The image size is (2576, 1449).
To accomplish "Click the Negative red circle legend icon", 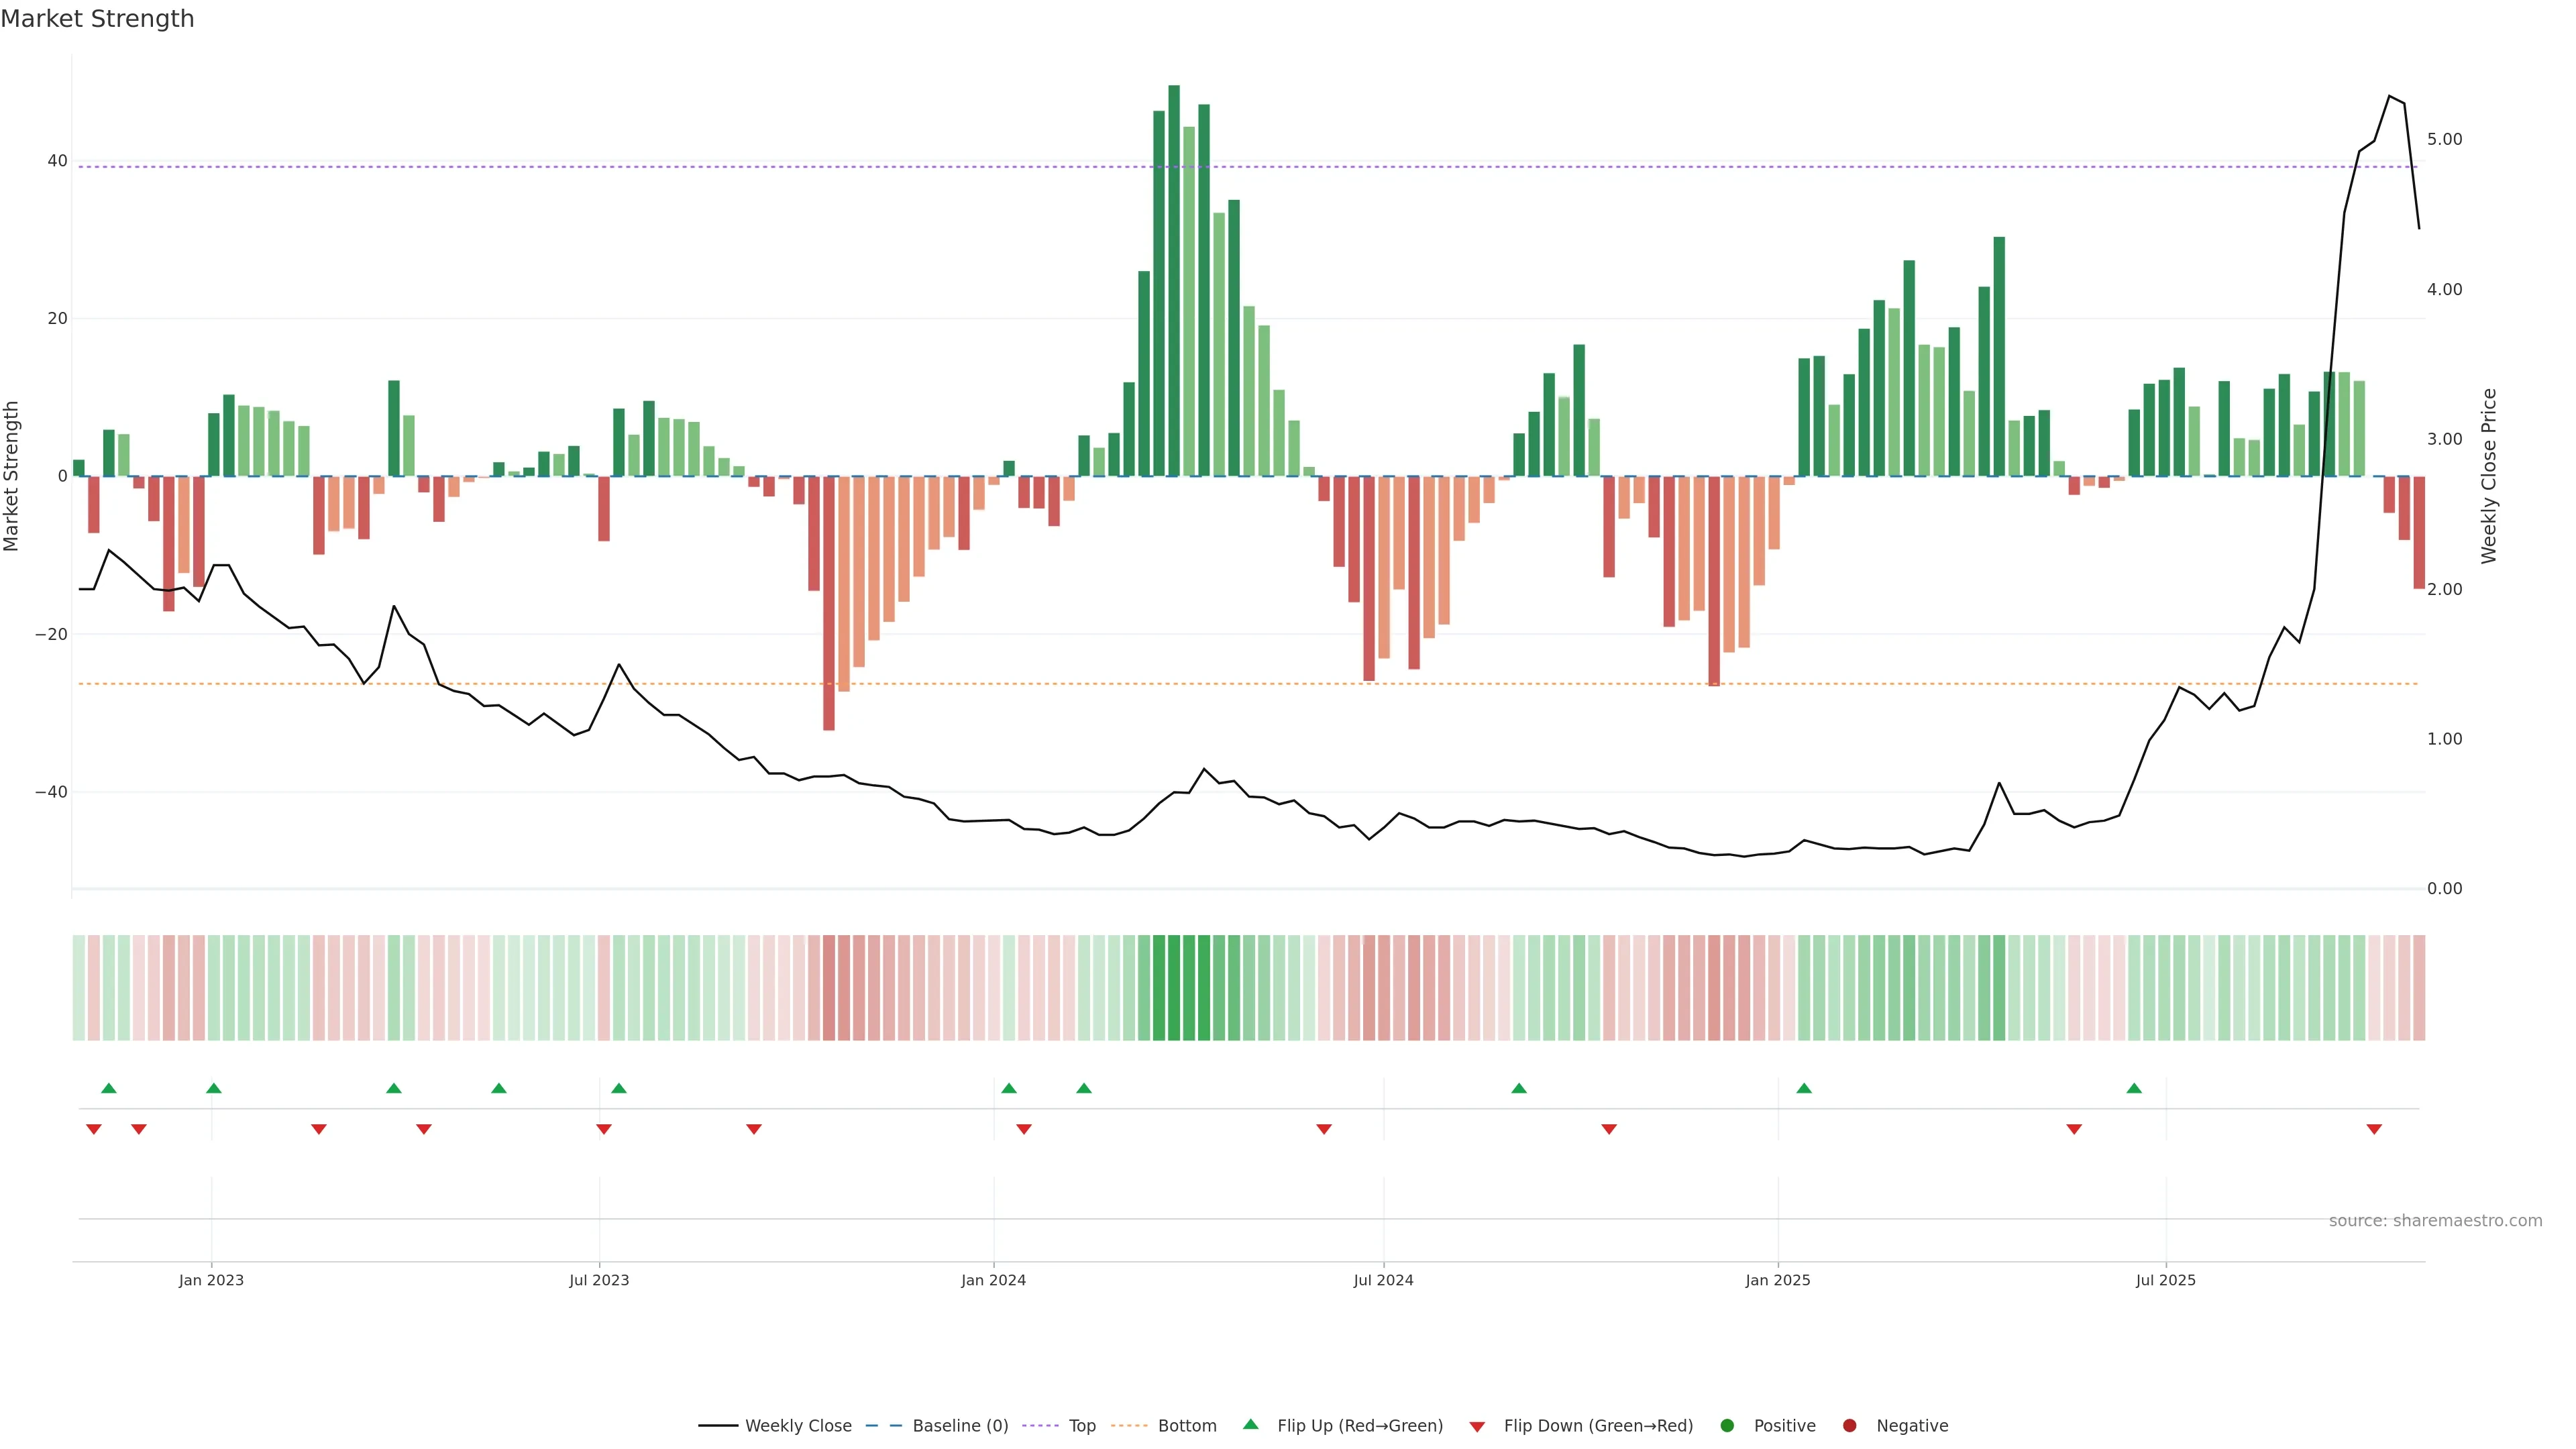I will point(1849,1426).
